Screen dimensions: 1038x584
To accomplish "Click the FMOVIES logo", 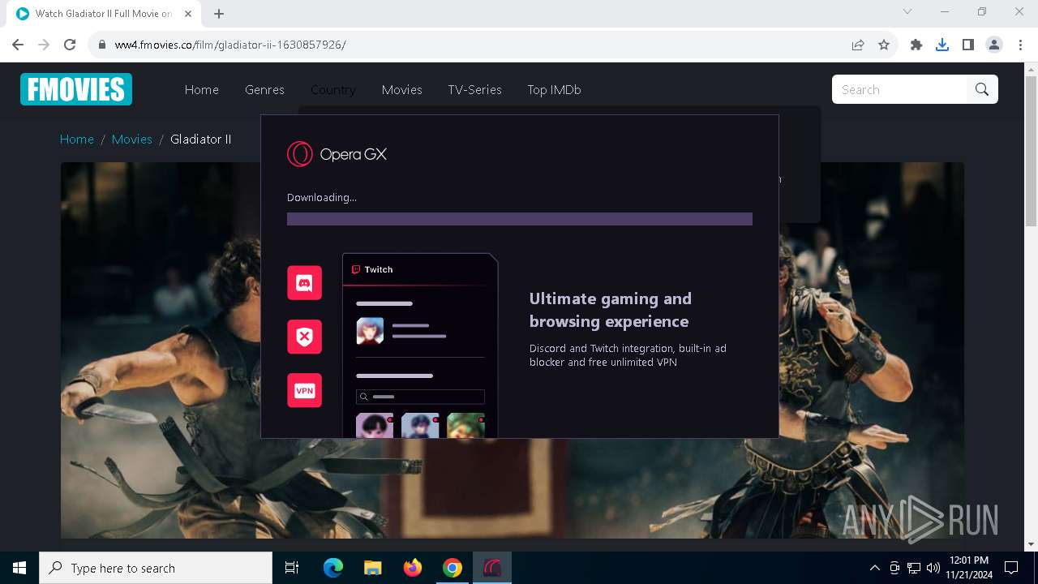I will coord(76,89).
